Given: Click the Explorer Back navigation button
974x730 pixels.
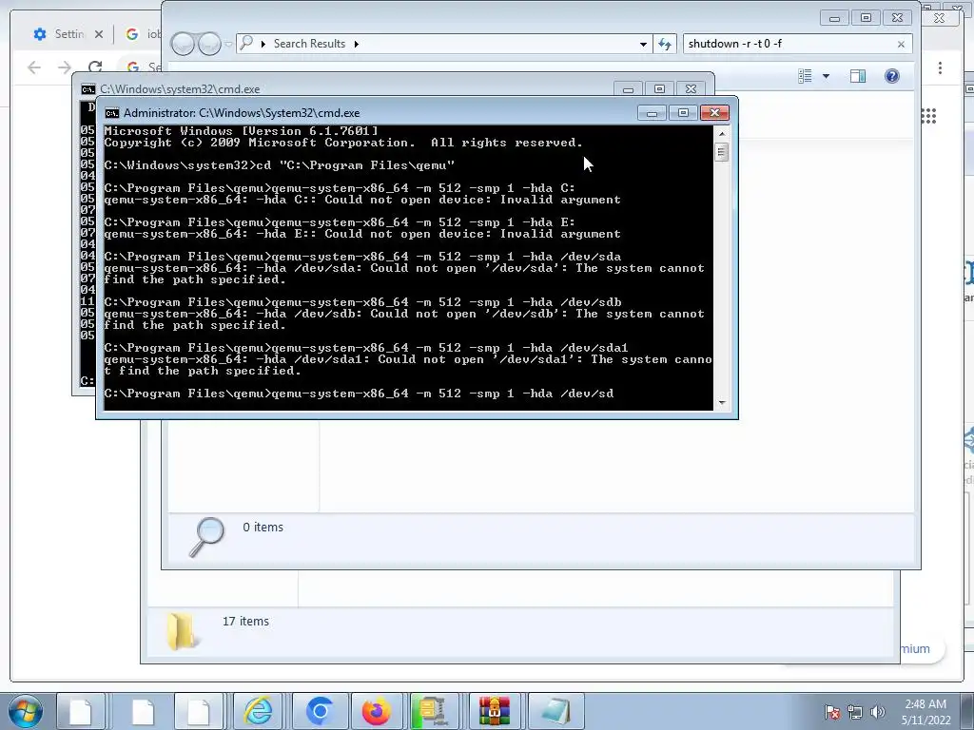Looking at the screenshot, I should click(184, 44).
